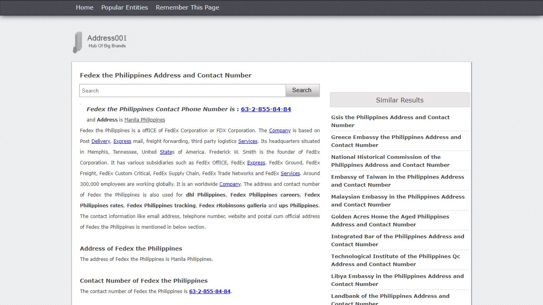Screen dimensions: 543x305
Task: Click the Similar Results header
Action: [400, 100]
